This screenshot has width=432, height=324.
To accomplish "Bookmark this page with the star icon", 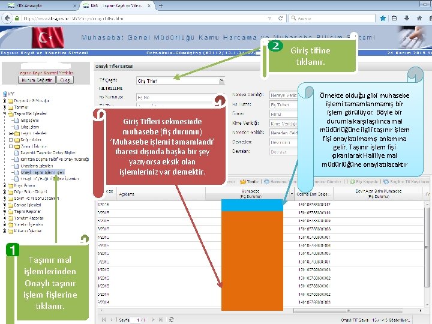I will [x=383, y=18].
